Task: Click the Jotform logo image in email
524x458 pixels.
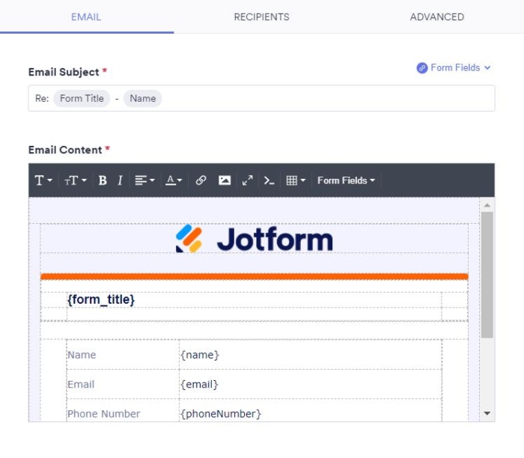Action: (x=255, y=239)
